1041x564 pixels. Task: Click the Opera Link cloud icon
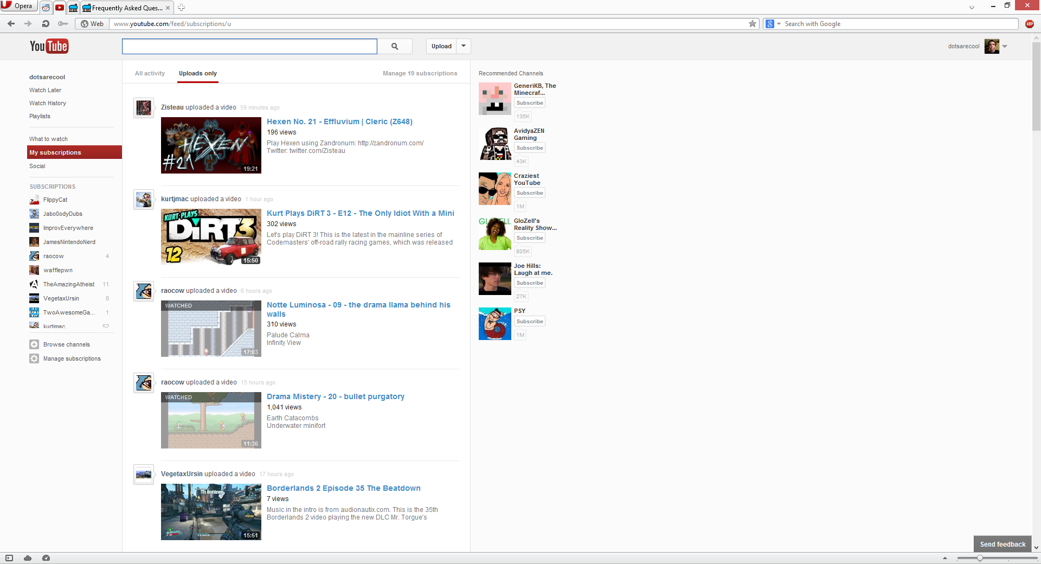click(x=28, y=558)
